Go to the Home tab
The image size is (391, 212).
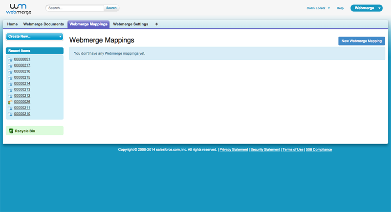(x=12, y=24)
